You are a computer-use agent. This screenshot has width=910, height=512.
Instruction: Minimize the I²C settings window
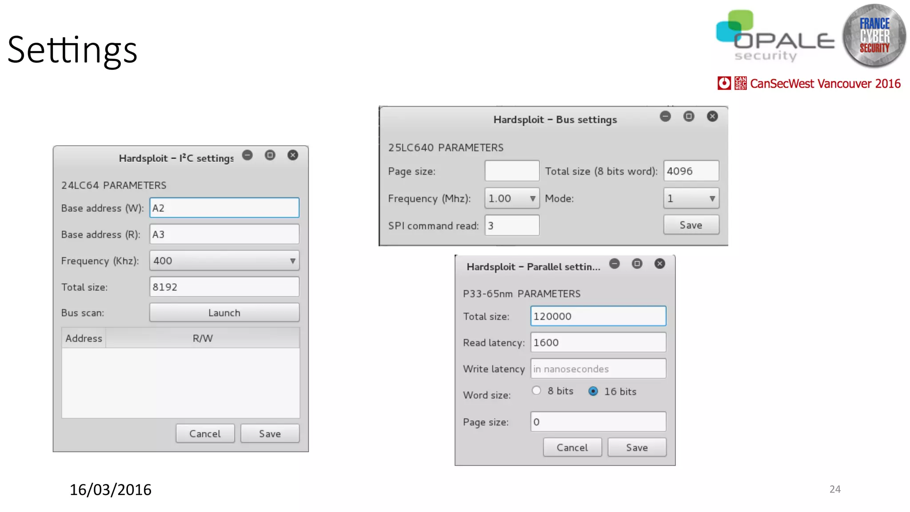click(x=247, y=155)
